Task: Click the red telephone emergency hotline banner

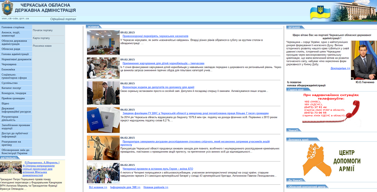Action: pos(331,108)
